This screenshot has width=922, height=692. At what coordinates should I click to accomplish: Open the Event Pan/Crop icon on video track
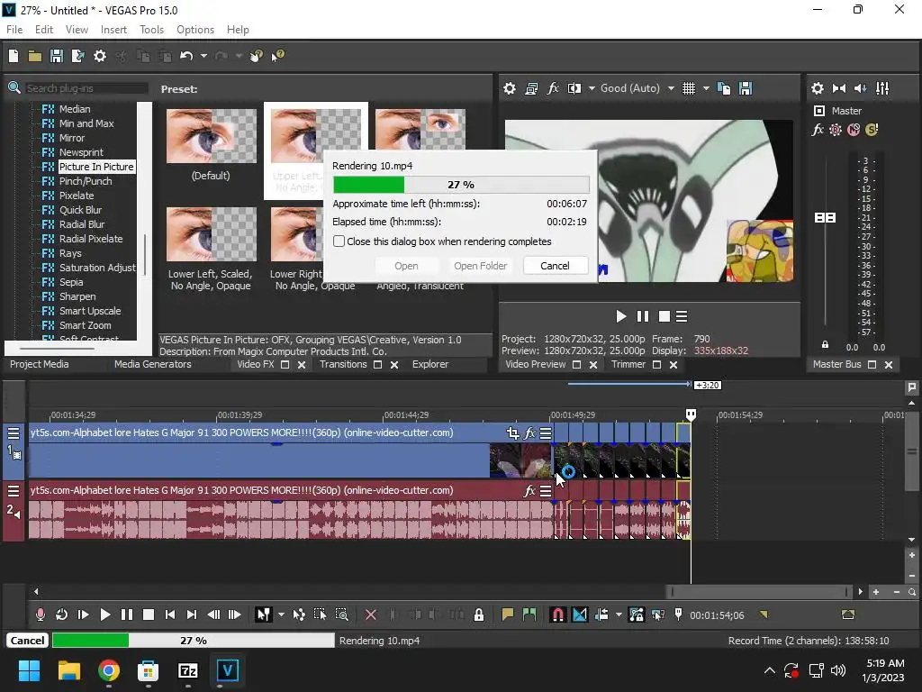pyautogui.click(x=512, y=433)
